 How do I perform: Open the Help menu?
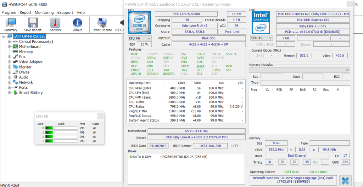(x=80, y=12)
